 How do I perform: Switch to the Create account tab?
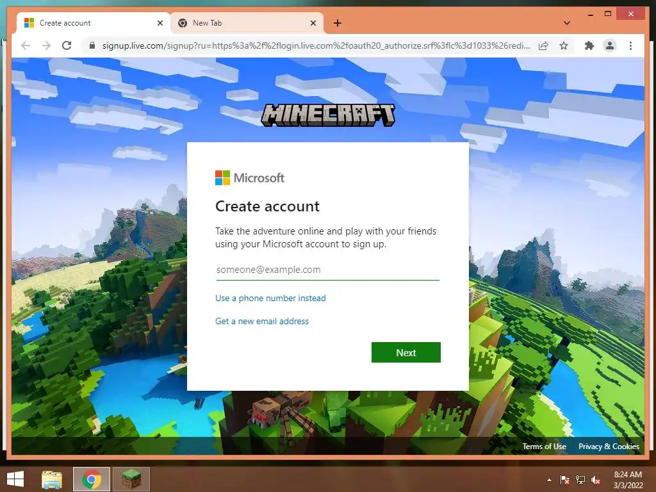coord(94,23)
